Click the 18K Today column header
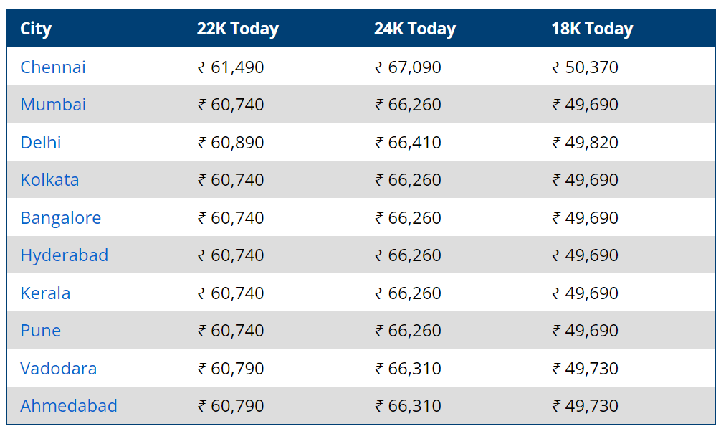721x429 pixels. pyautogui.click(x=592, y=29)
